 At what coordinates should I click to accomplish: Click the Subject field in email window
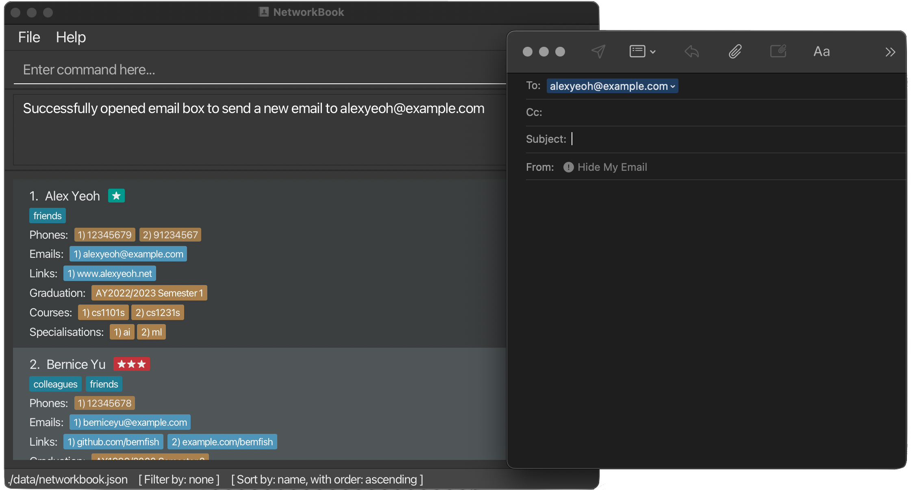(715, 139)
